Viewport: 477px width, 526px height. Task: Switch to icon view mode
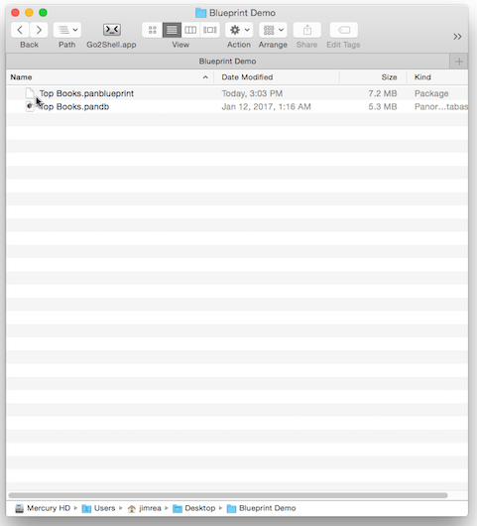coord(152,30)
